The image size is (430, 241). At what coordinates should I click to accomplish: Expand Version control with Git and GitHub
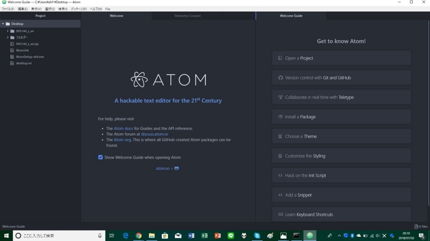(341, 77)
